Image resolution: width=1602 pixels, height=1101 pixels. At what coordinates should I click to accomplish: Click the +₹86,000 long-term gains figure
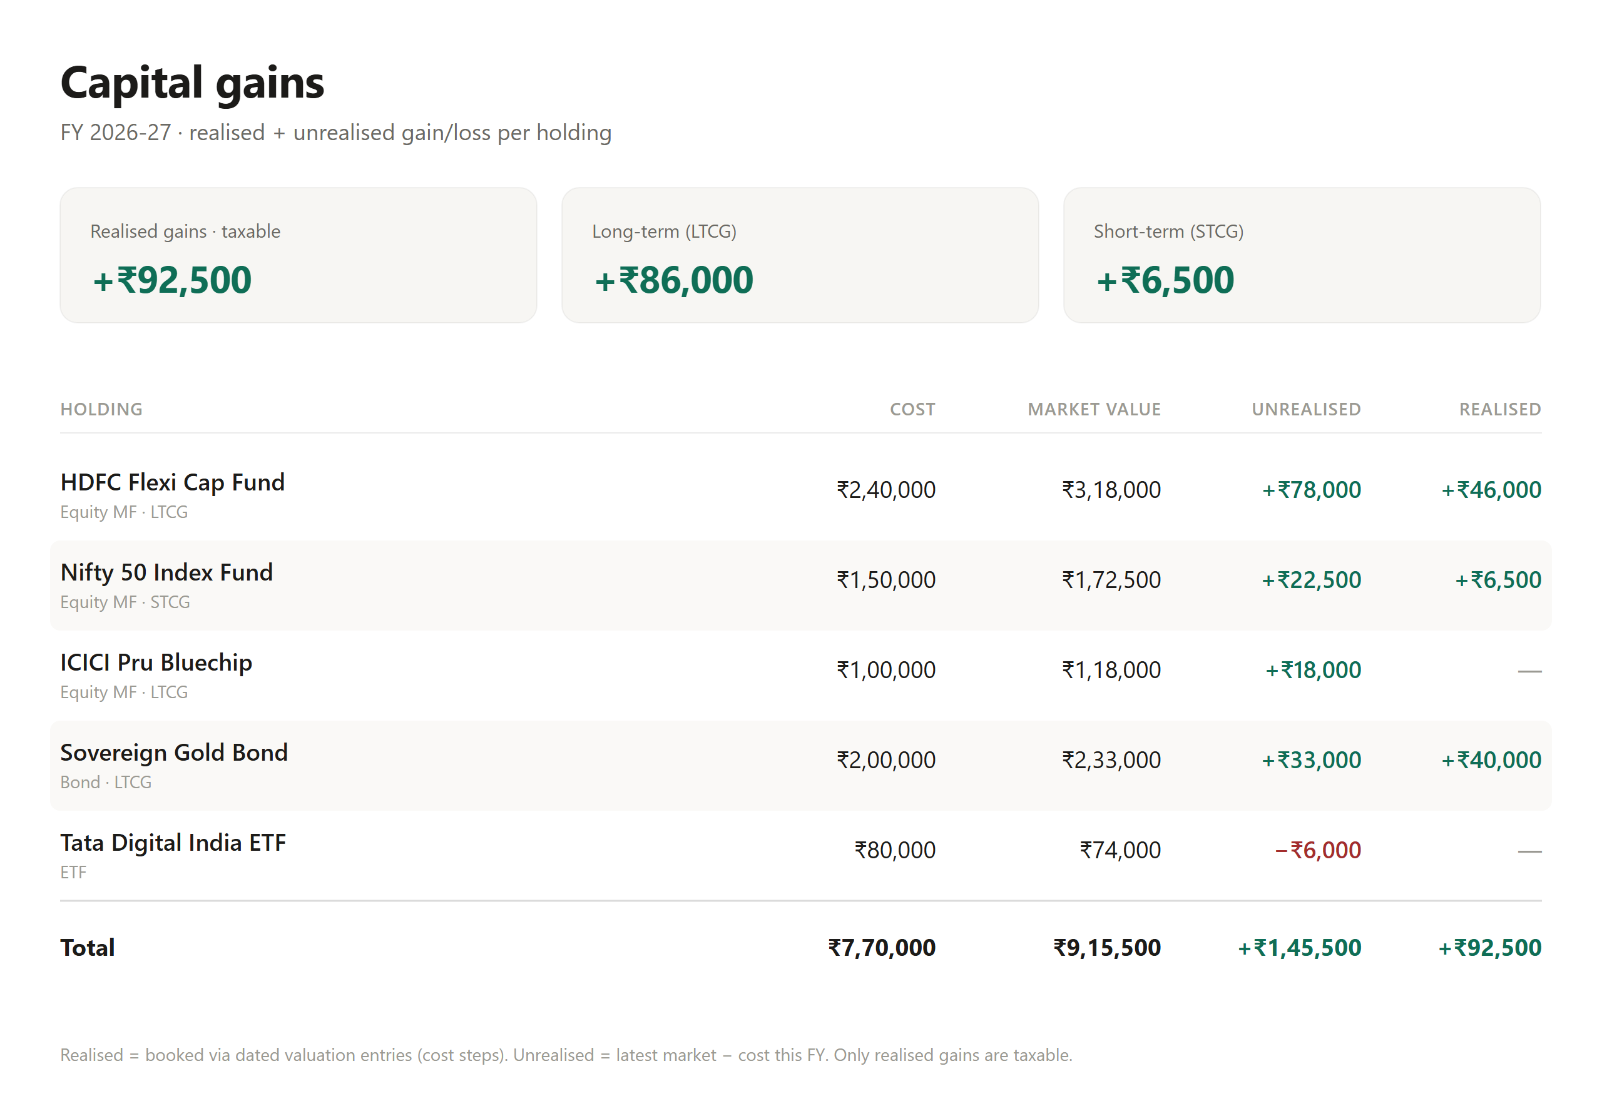tap(673, 280)
